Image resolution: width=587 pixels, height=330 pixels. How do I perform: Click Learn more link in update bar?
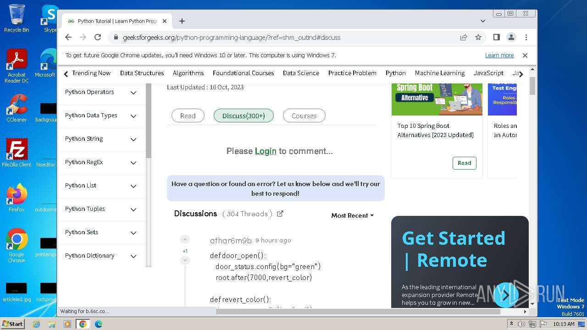point(499,55)
